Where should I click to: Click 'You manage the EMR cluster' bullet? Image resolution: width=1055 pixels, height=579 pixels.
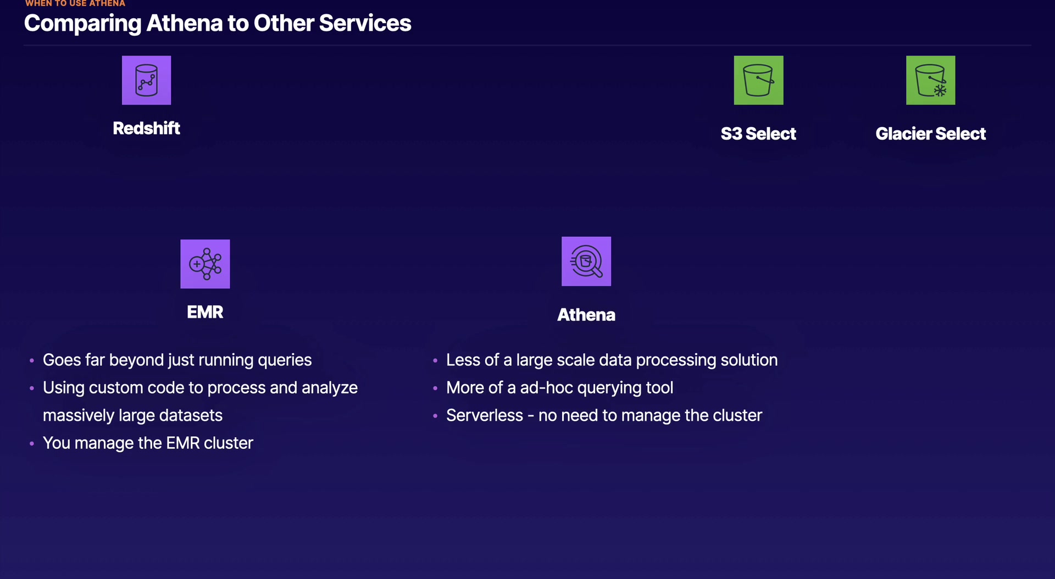pyautogui.click(x=148, y=443)
